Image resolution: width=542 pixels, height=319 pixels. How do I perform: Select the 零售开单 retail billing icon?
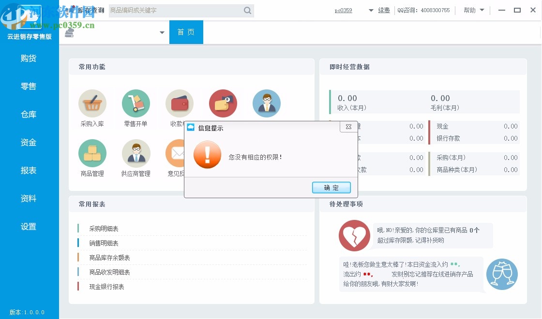[136, 103]
